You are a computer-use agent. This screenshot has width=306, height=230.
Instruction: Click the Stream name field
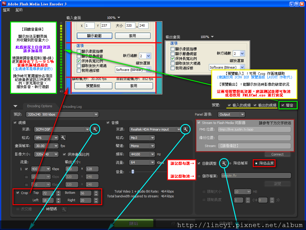click(x=254, y=146)
